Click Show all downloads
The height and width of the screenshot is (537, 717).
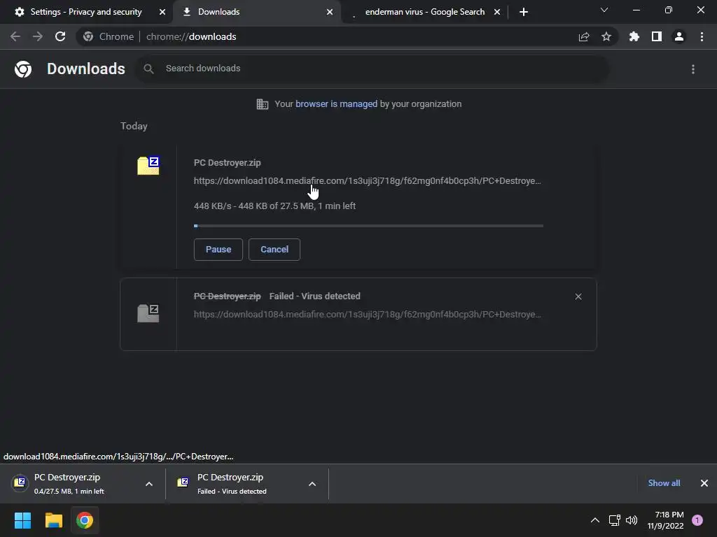[x=664, y=483]
